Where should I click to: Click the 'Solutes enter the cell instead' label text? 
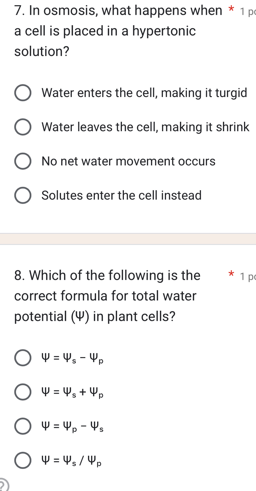pyautogui.click(x=122, y=195)
